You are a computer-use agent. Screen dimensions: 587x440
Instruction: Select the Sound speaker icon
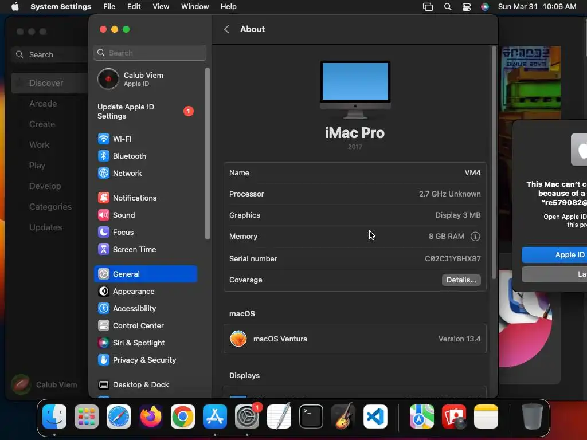pos(104,215)
